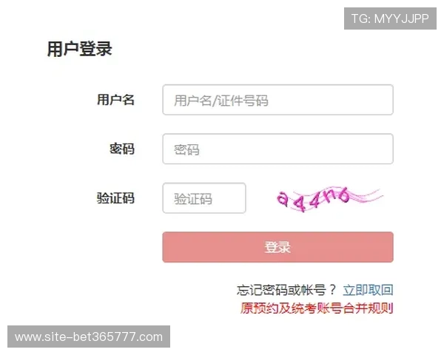The width and height of the screenshot is (444, 355).
Task: Focus the 用户名/证件号码 username input
Action: point(277,100)
